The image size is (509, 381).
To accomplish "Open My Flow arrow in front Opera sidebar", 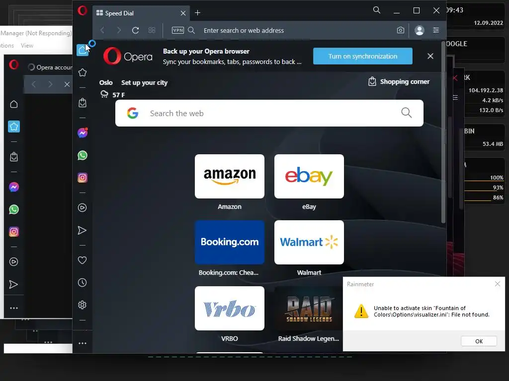I will coord(82,230).
